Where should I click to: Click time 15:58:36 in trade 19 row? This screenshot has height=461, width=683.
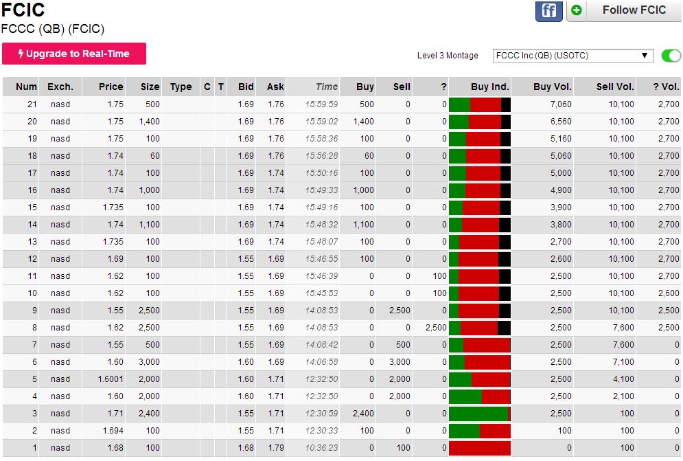[x=321, y=139]
